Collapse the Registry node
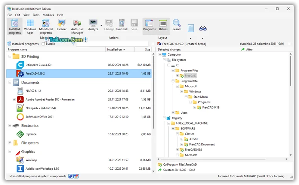 click(x=164, y=118)
